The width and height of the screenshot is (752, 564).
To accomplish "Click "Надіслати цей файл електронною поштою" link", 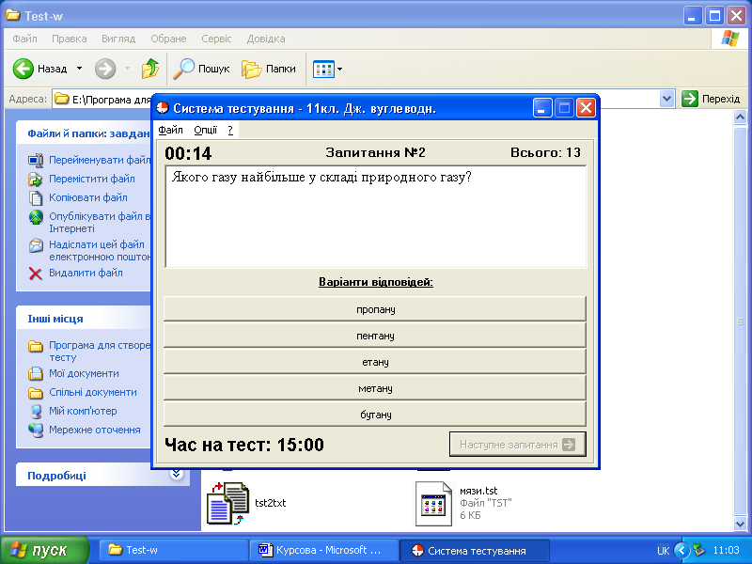I will tap(100, 250).
